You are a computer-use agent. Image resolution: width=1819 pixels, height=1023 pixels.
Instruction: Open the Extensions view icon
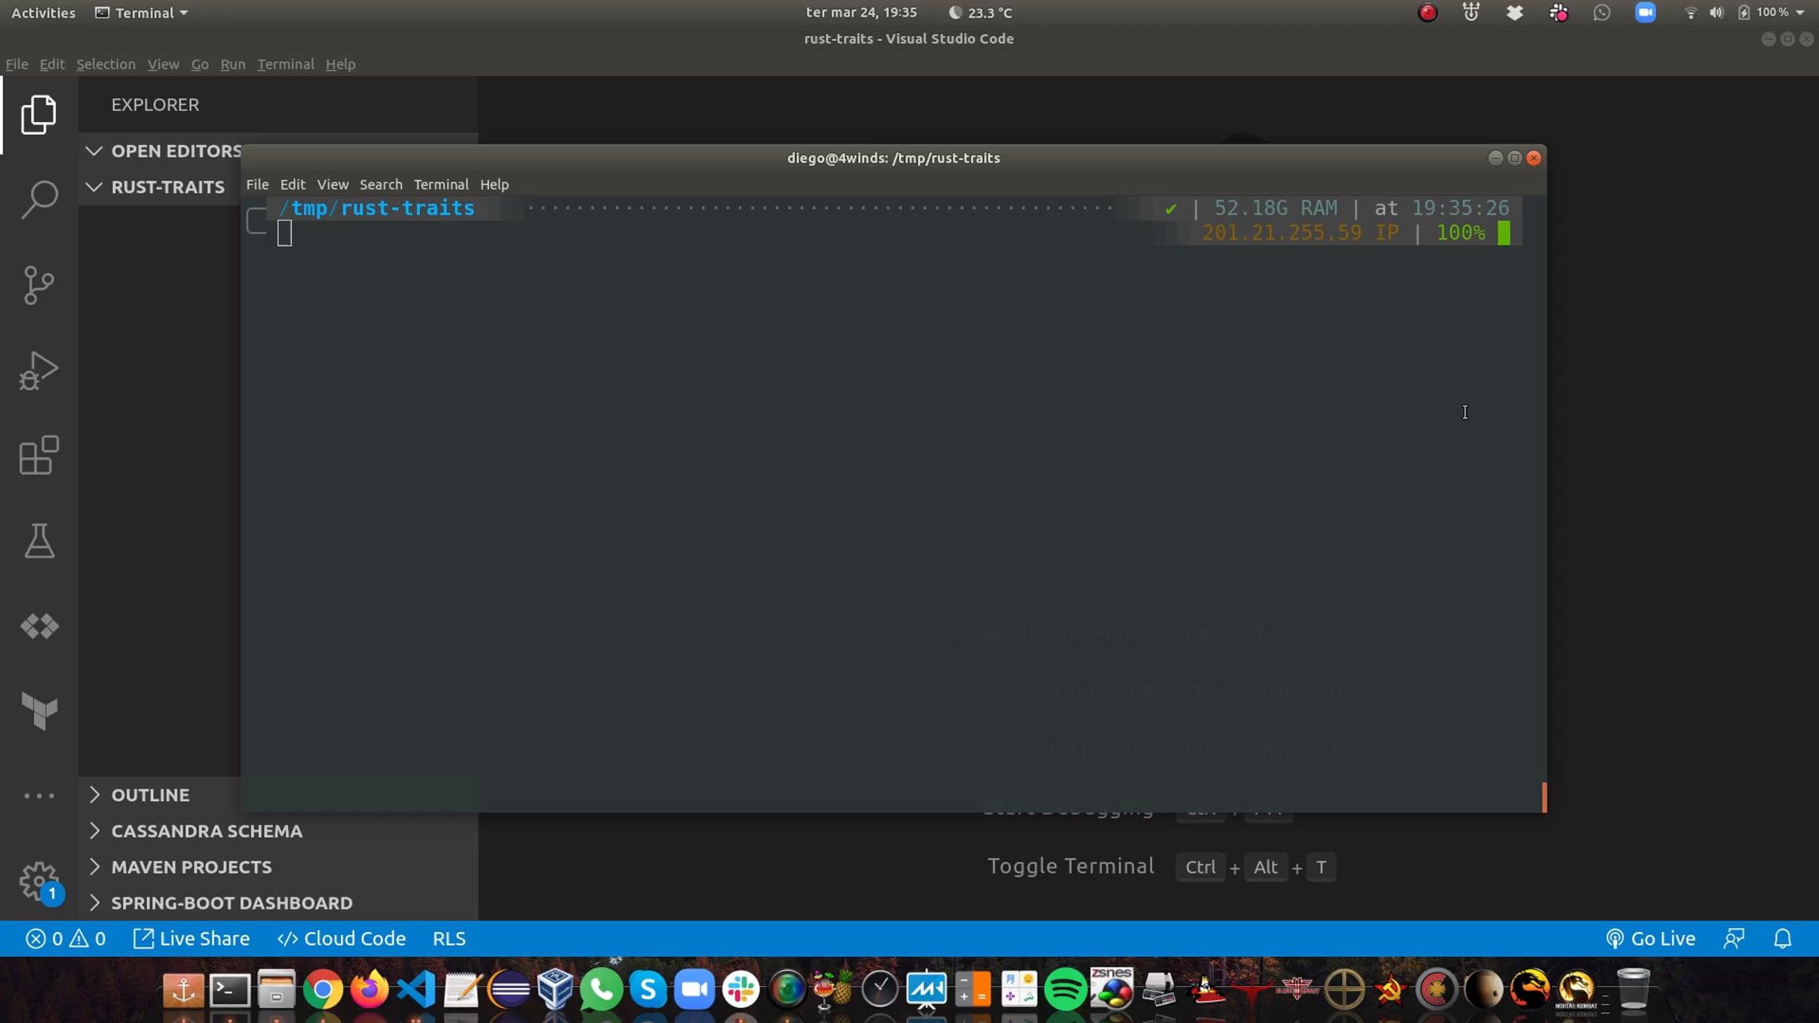point(39,455)
